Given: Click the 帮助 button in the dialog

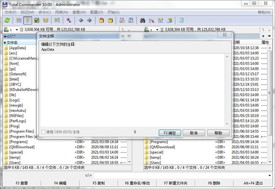Looking at the screenshot, I should (x=218, y=133).
